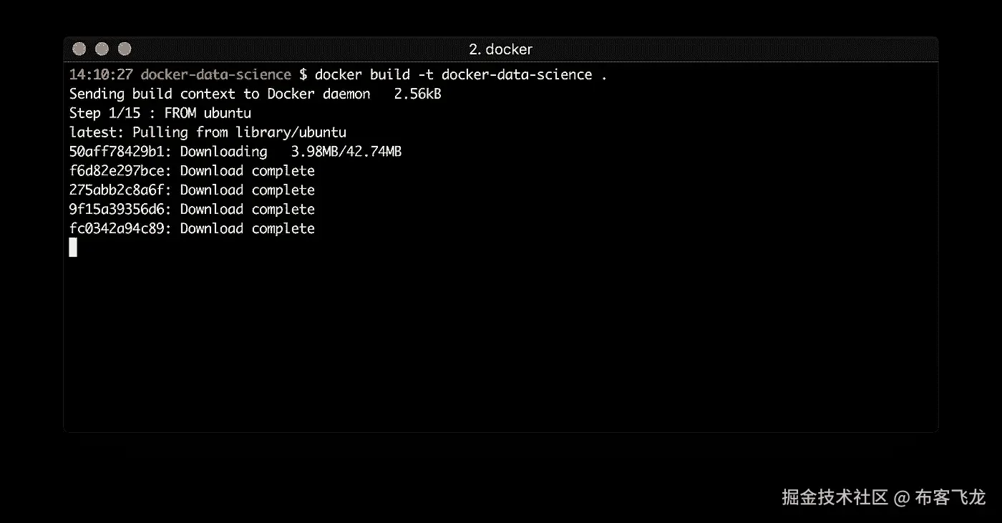Click the docker-data-science prompt directory name
The height and width of the screenshot is (523, 1002).
215,74
